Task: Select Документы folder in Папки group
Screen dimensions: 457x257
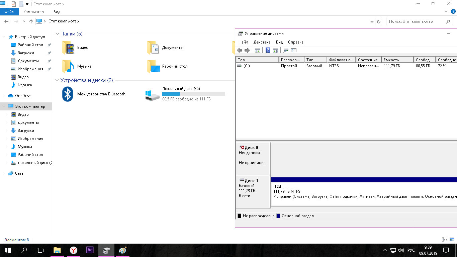Action: pyautogui.click(x=165, y=48)
